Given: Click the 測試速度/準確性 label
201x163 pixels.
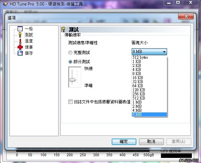Looking at the screenshot, I should 83,43.
